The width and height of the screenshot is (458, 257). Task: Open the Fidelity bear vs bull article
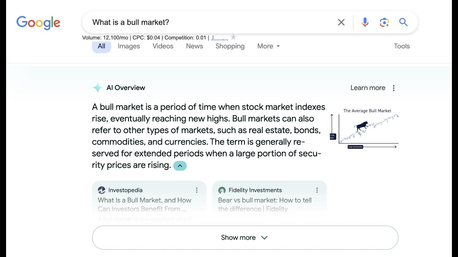[265, 205]
